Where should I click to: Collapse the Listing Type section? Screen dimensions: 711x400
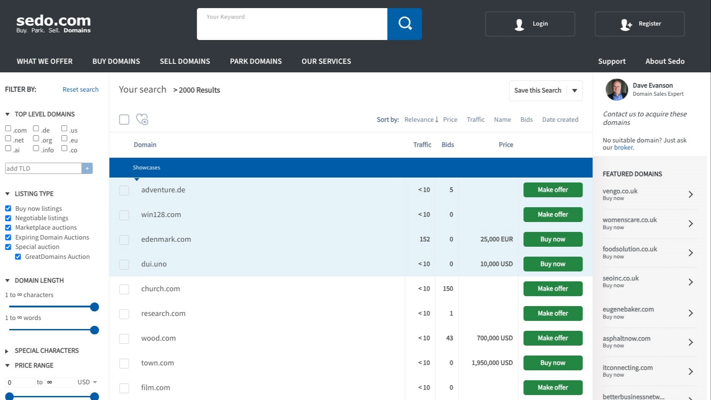tap(7, 194)
